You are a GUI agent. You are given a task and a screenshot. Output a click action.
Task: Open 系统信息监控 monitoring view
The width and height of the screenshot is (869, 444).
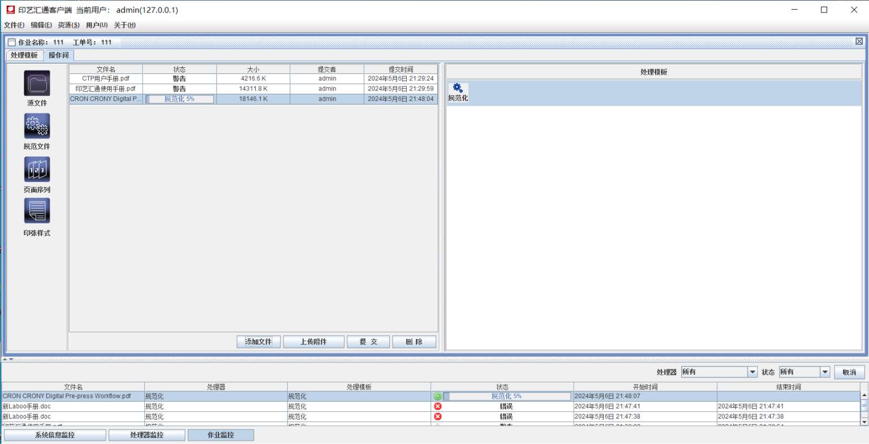click(55, 435)
